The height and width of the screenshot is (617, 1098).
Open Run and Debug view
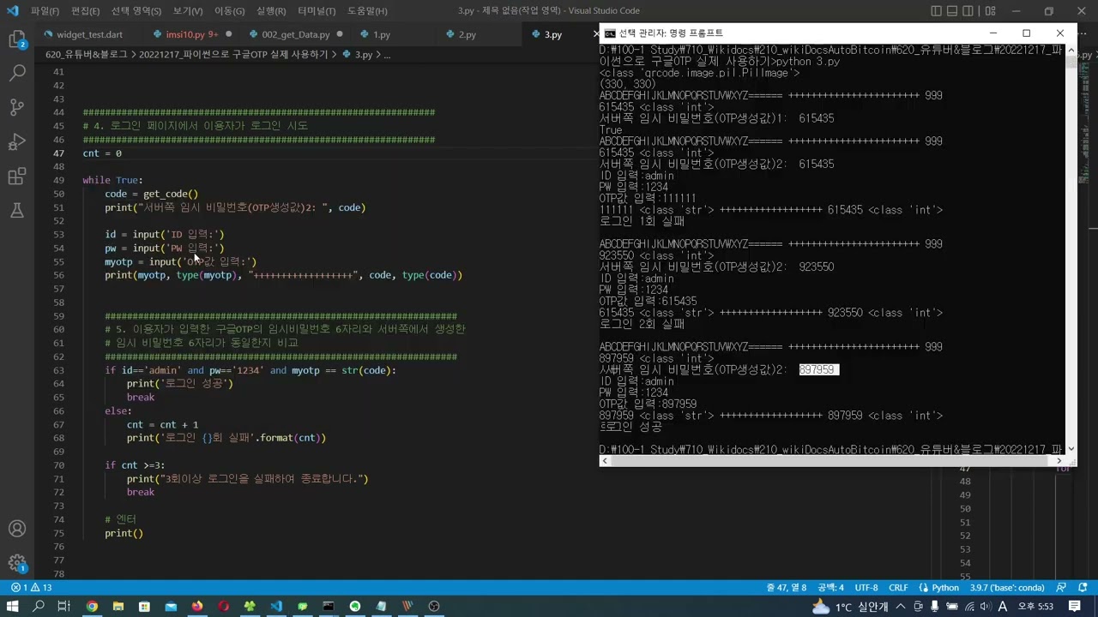17,142
